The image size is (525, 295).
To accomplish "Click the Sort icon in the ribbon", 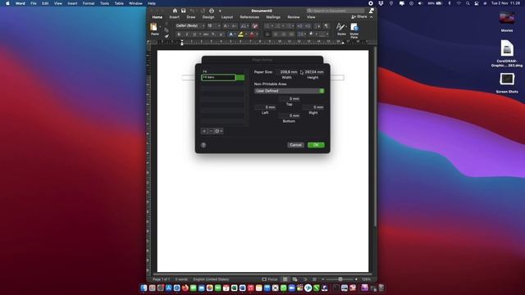I will coord(317,25).
